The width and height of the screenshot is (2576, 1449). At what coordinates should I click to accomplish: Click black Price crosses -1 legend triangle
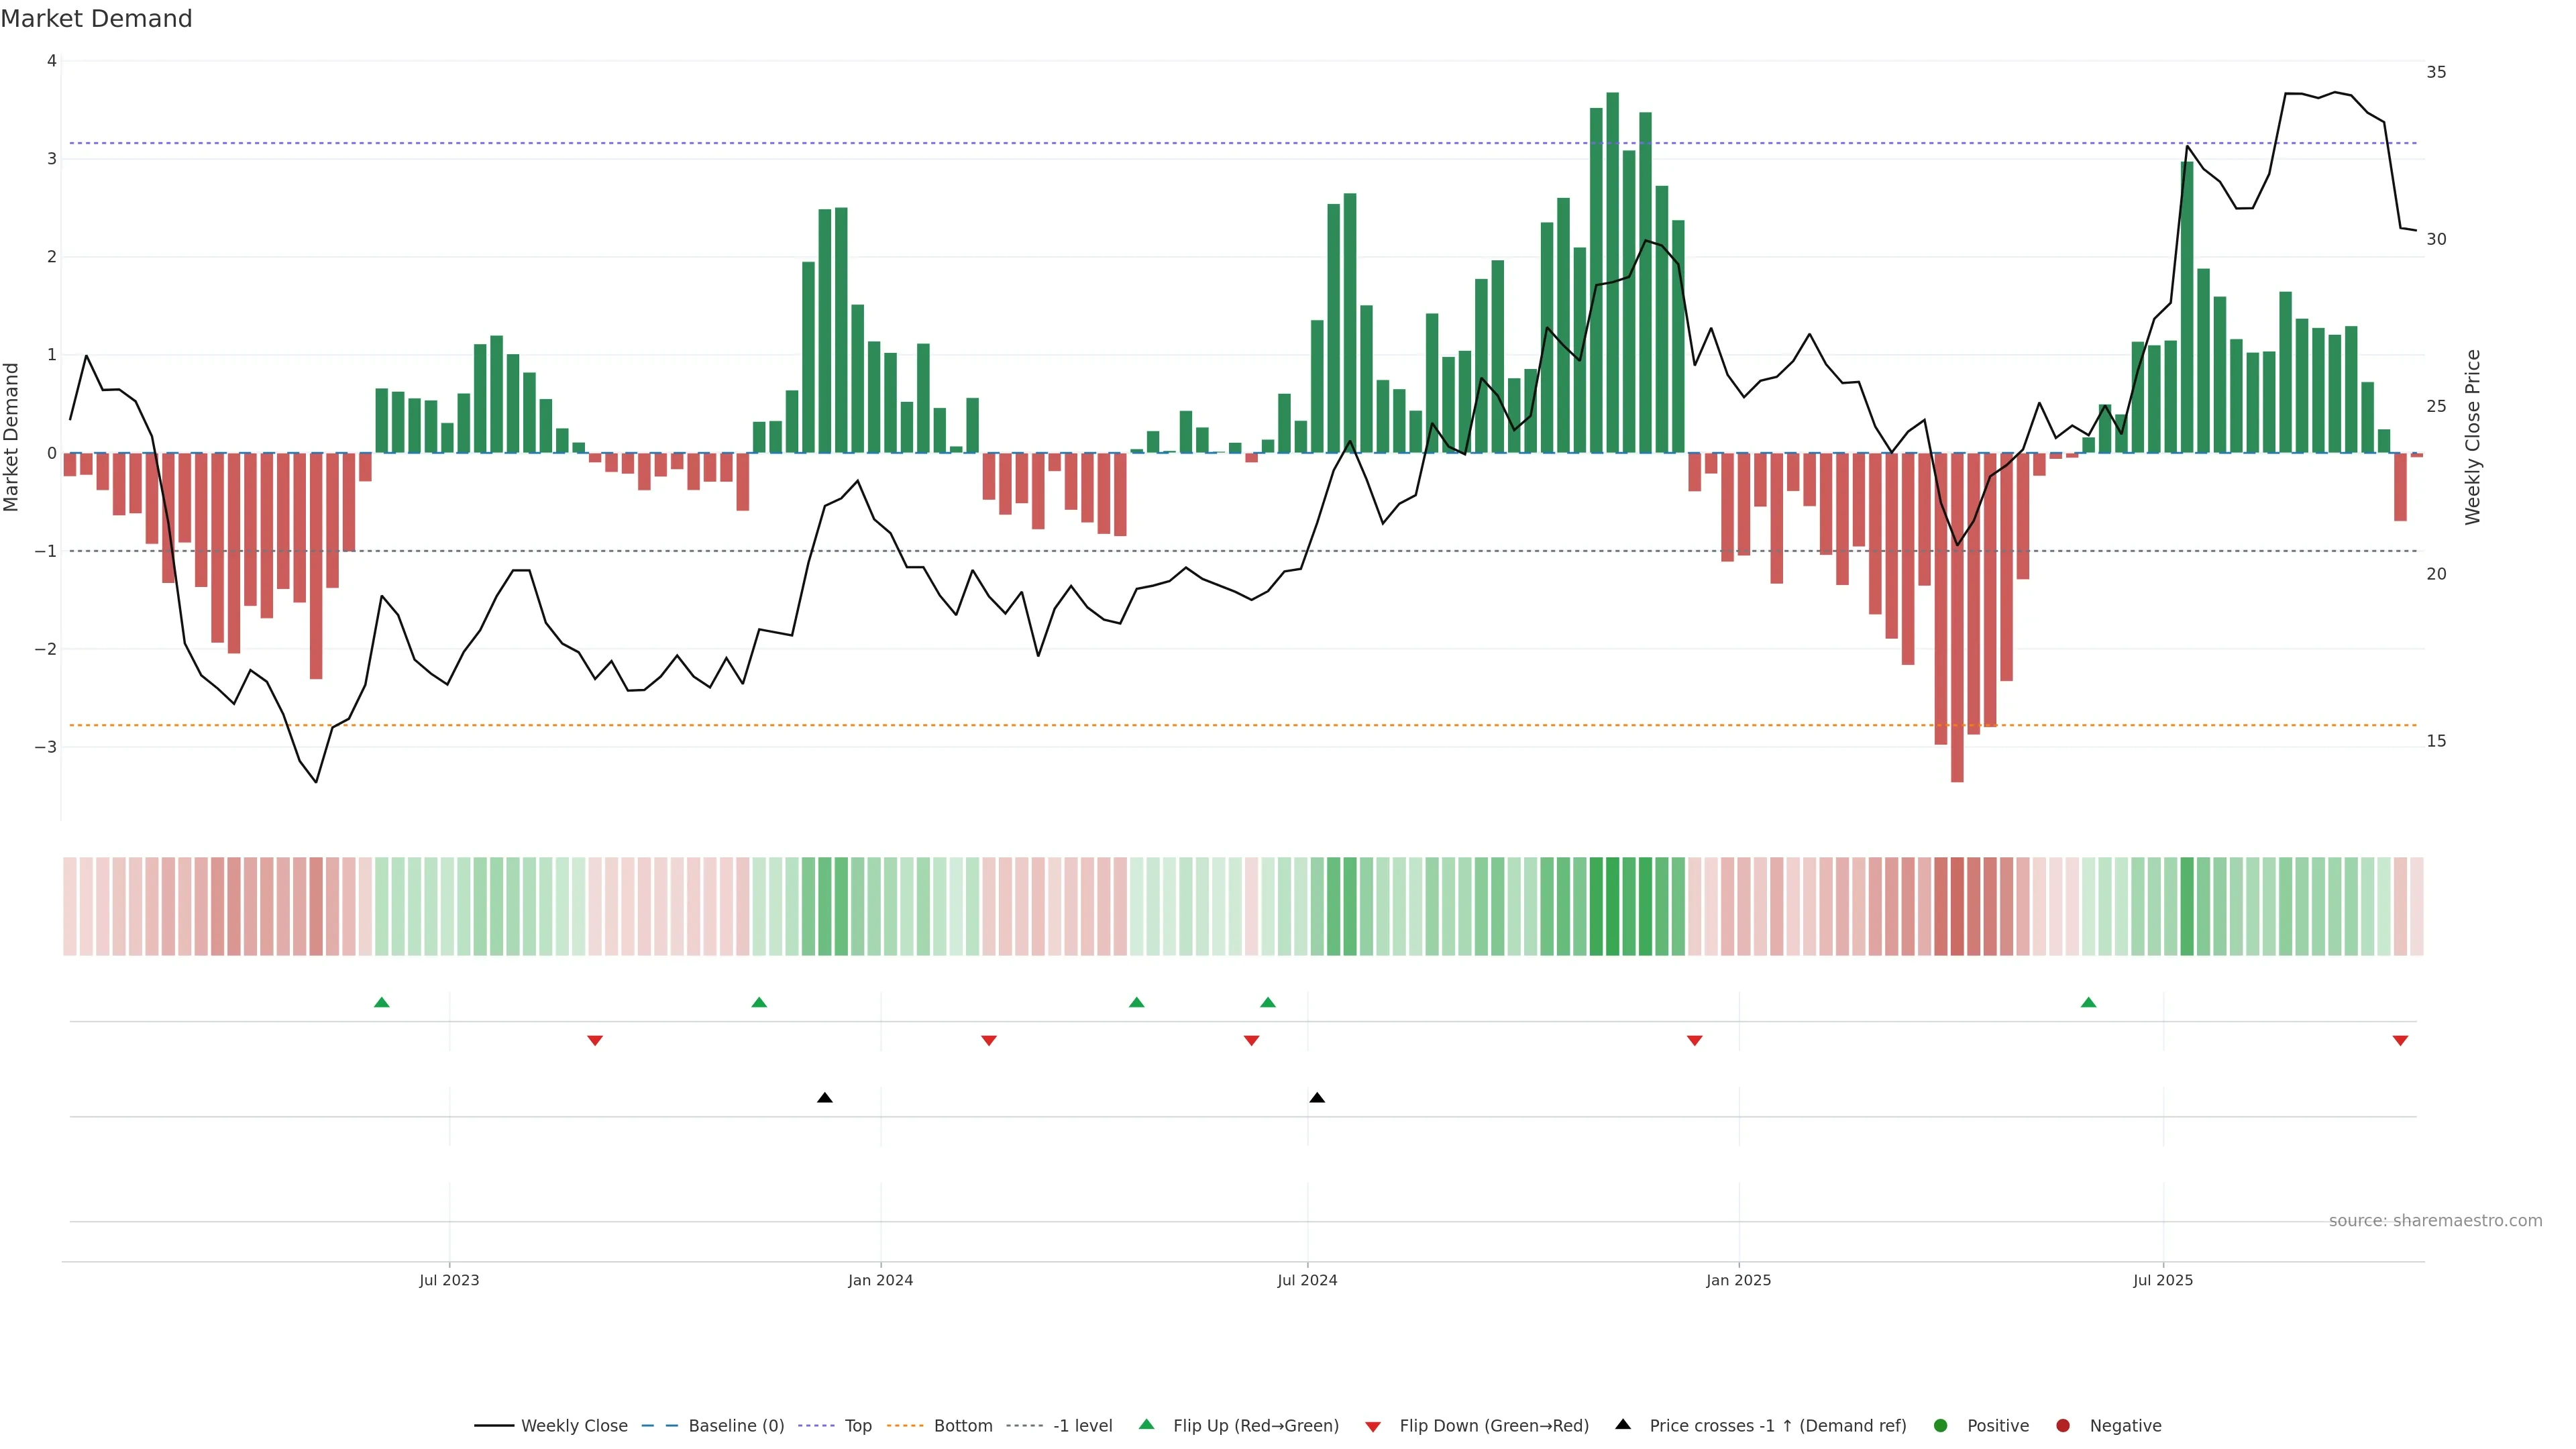[1623, 1424]
